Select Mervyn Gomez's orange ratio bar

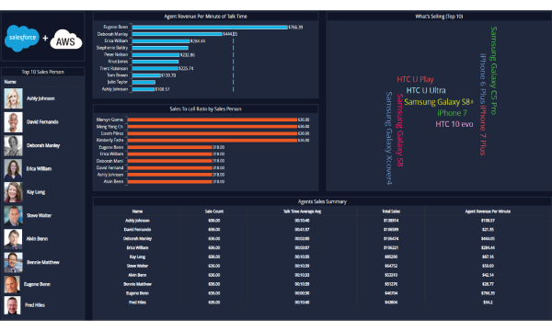point(213,120)
